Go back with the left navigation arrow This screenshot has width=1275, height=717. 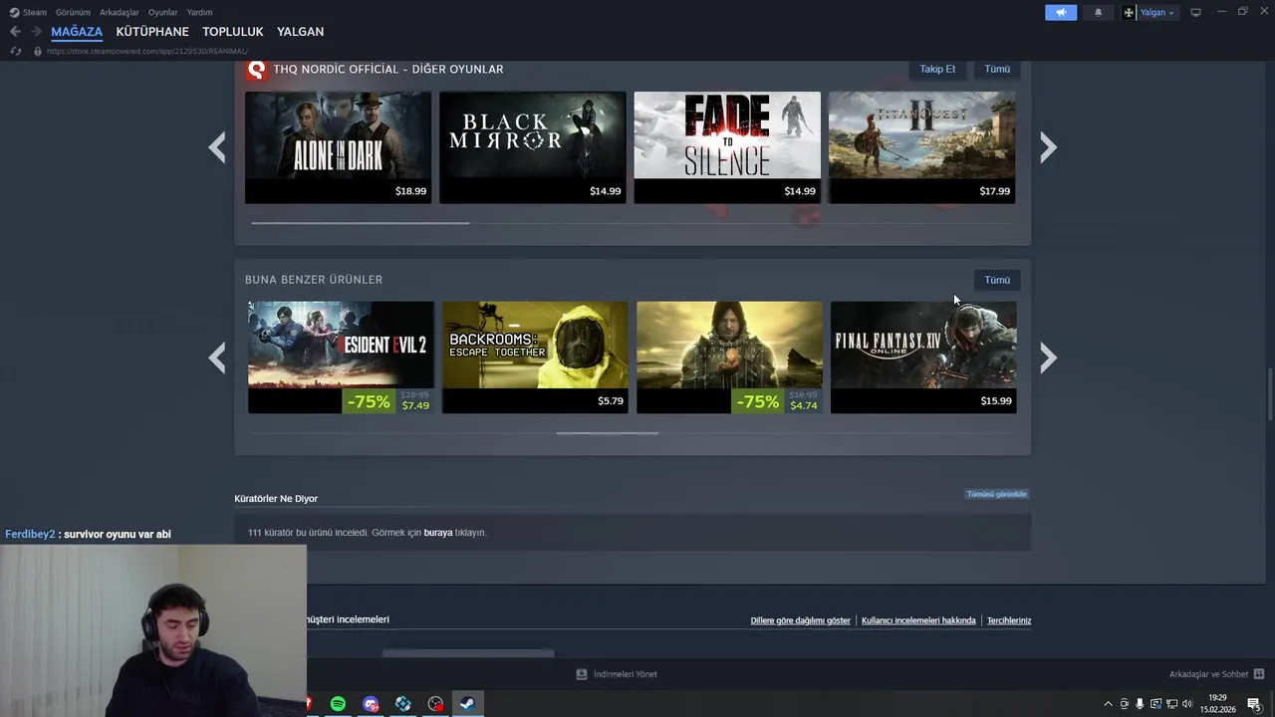pos(15,32)
